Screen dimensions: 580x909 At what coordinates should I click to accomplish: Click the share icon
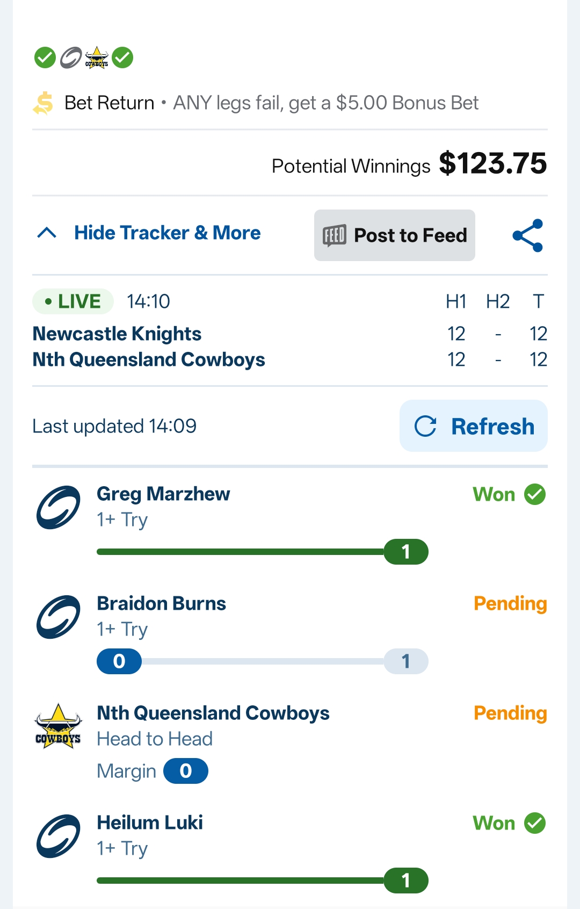(x=528, y=235)
